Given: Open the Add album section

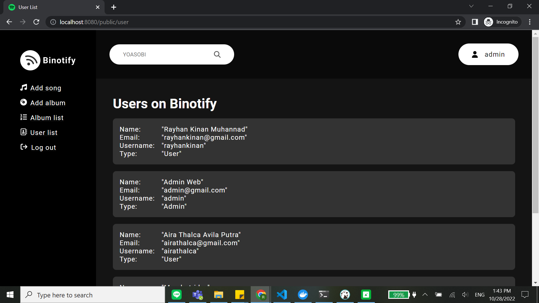Looking at the screenshot, I should [48, 103].
